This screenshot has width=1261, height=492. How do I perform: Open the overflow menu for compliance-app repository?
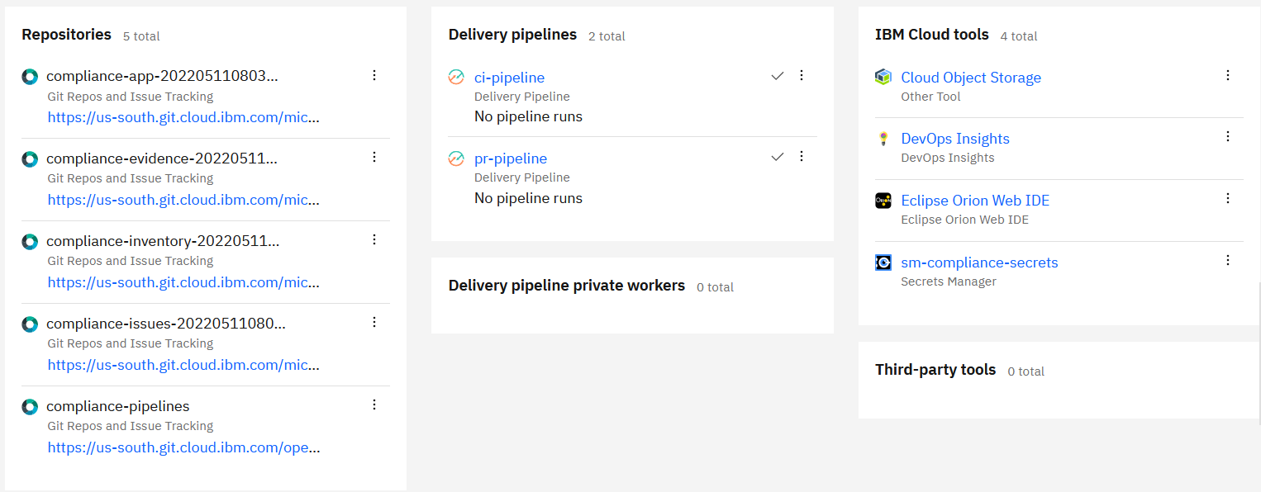pyautogui.click(x=374, y=75)
